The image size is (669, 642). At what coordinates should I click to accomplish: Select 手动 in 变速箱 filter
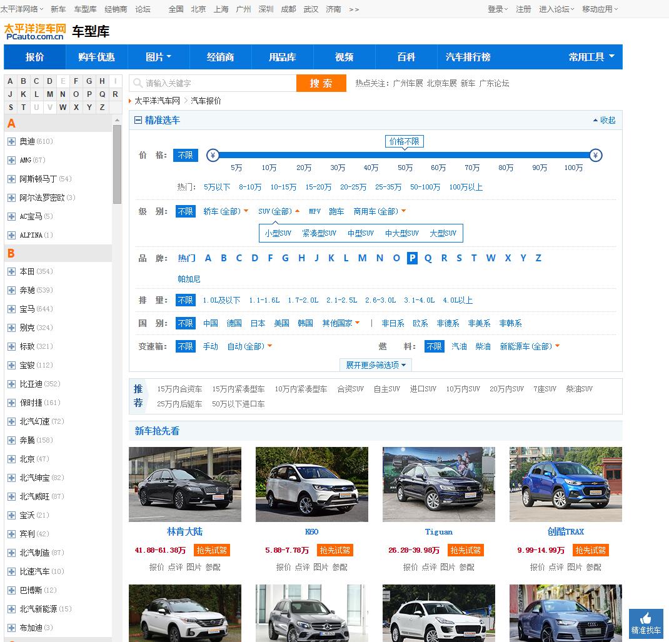pyautogui.click(x=210, y=346)
